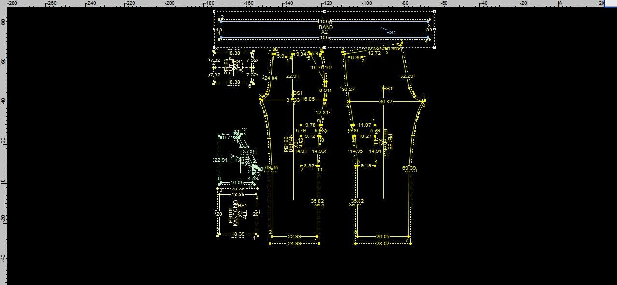Click the 32.29 side measurement on back piece
Image resolution: width=617 pixels, height=285 pixels.
[x=407, y=76]
